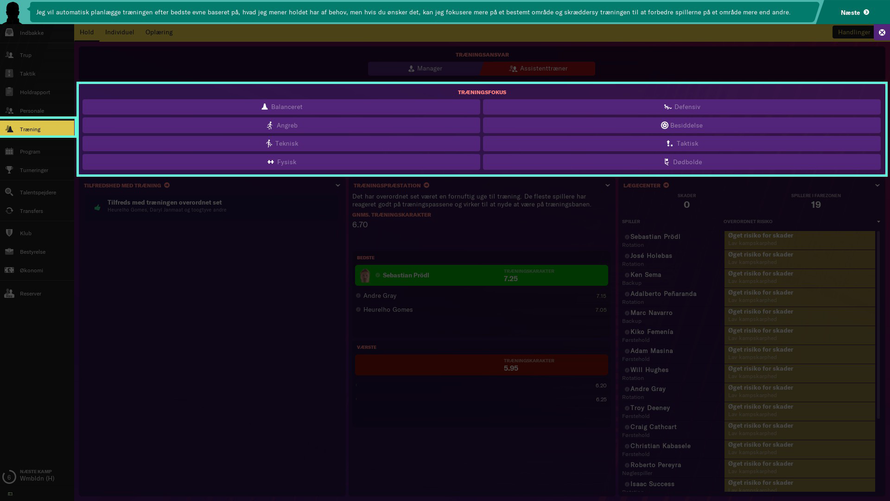The width and height of the screenshot is (890, 501).
Task: Open the Overordnet risiko sort dropdown
Action: 878,222
